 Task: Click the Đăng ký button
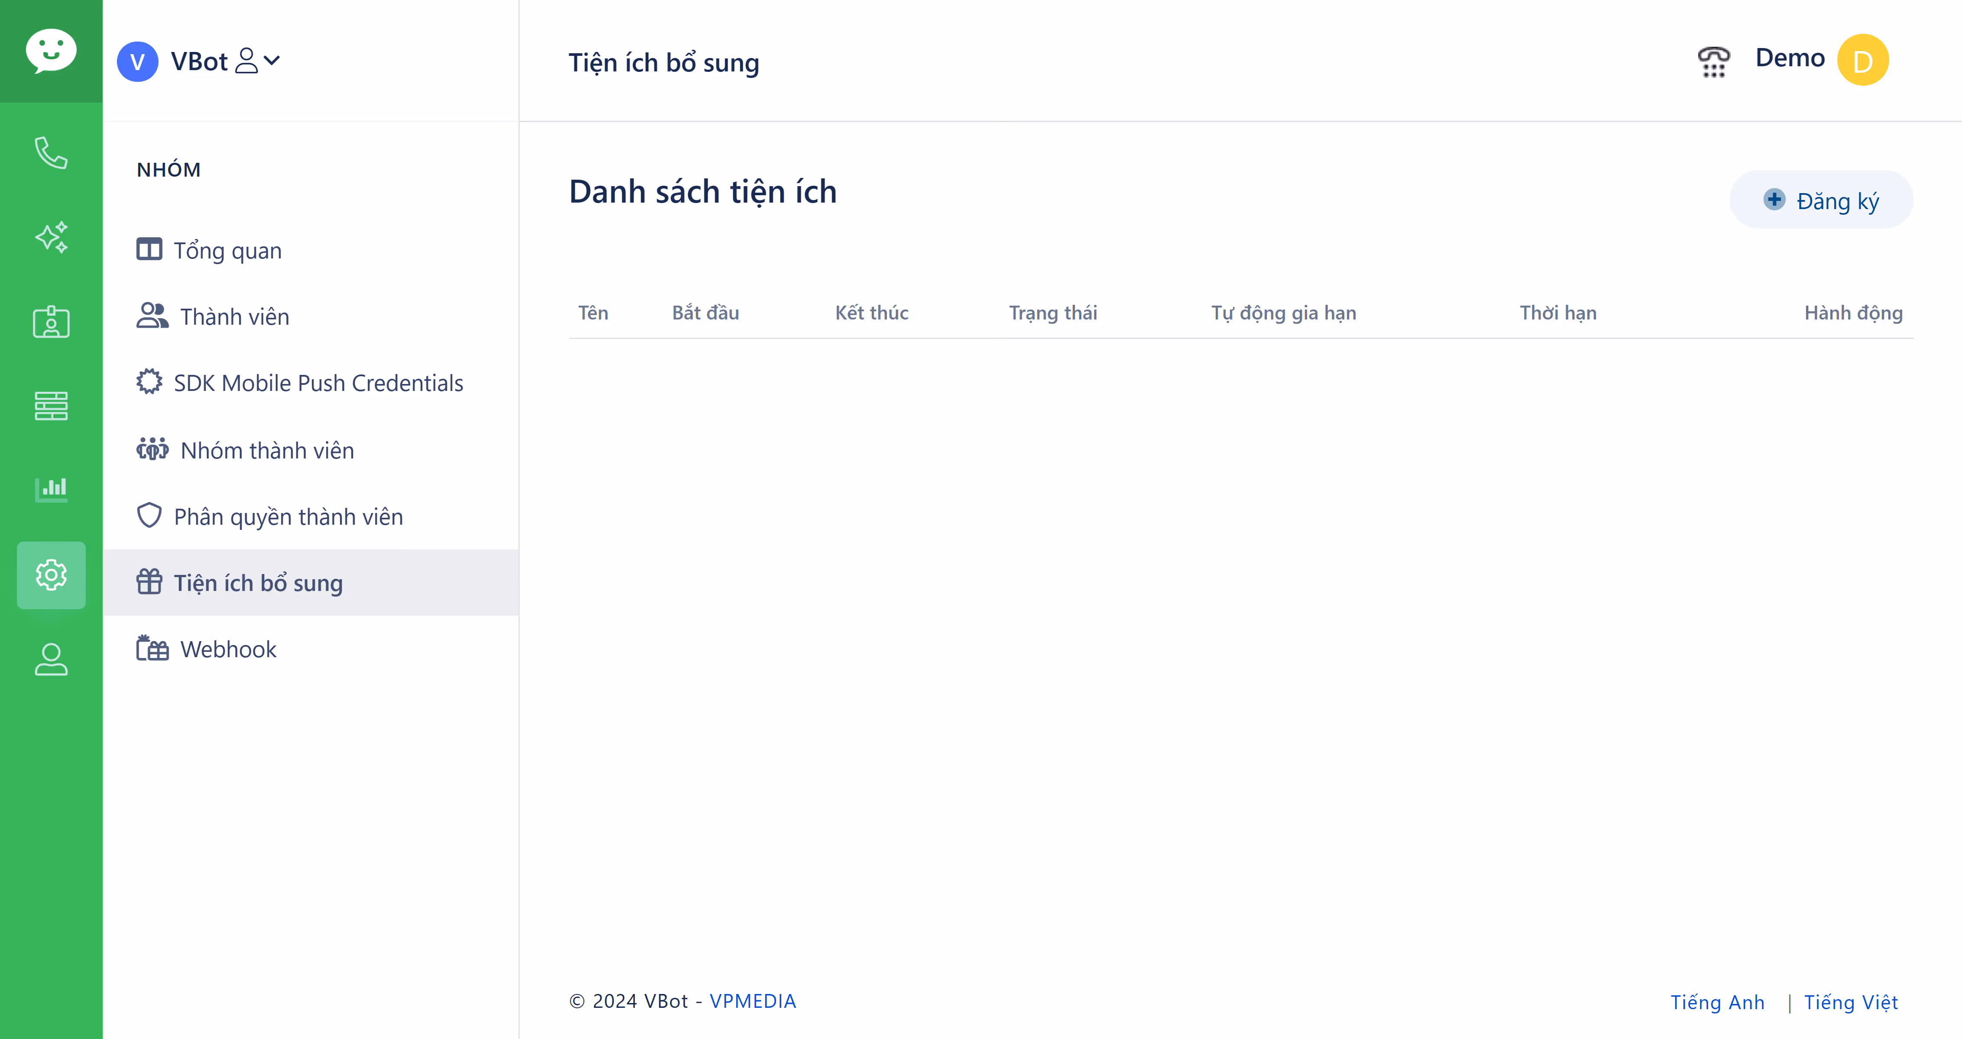tap(1821, 200)
